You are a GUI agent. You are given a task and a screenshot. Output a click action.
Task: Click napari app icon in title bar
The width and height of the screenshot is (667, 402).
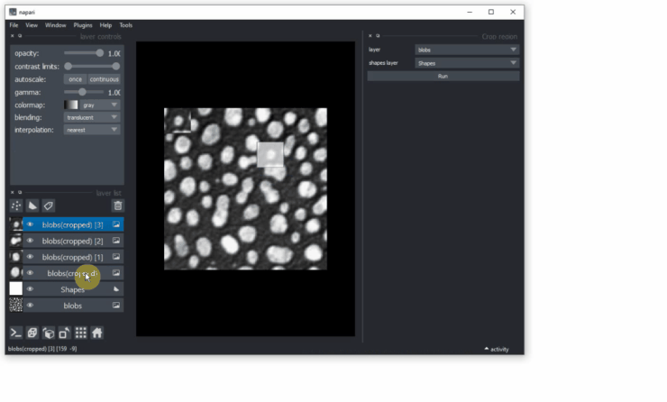pyautogui.click(x=13, y=12)
